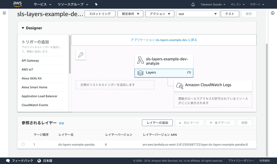Click the layer version value 8
The height and width of the screenshot is (164, 277).
coord(106,144)
